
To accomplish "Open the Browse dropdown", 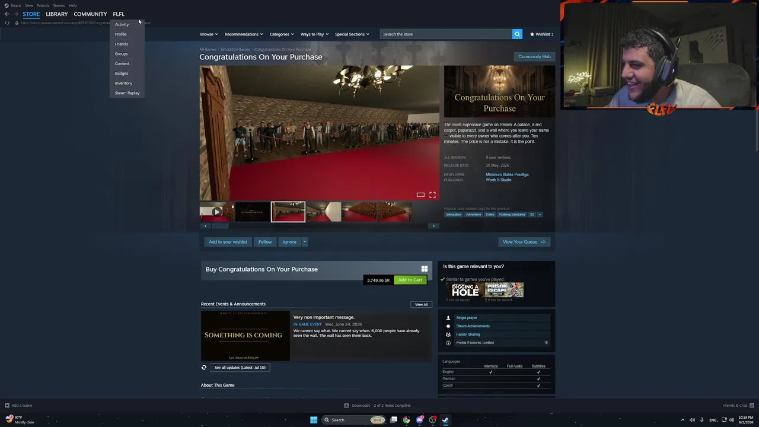I will click(209, 34).
